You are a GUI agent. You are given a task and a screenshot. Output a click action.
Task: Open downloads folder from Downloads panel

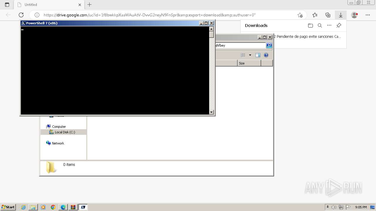[x=310, y=25]
